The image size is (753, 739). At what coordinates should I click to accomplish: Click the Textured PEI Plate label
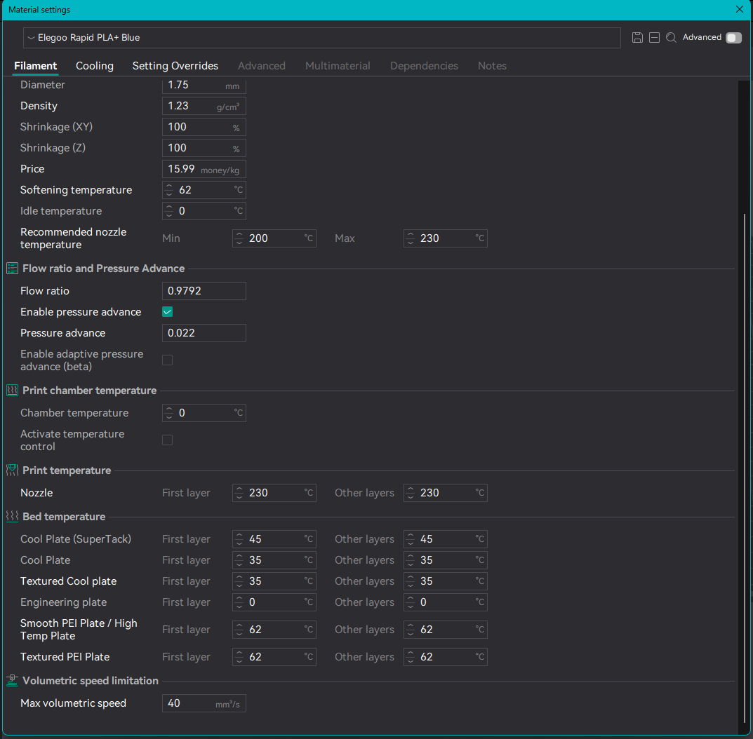65,657
